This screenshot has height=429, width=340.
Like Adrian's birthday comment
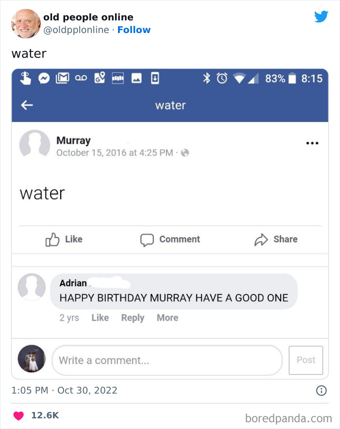click(x=100, y=317)
